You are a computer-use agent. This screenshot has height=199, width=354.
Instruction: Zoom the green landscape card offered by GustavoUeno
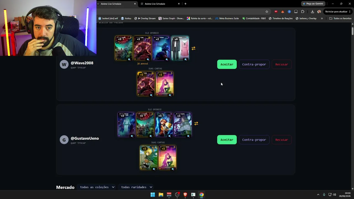pyautogui.click(x=151, y=136)
